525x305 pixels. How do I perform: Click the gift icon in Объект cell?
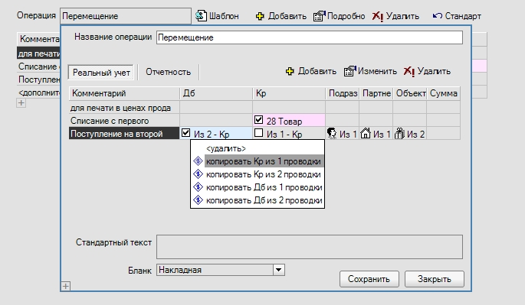[x=399, y=133]
